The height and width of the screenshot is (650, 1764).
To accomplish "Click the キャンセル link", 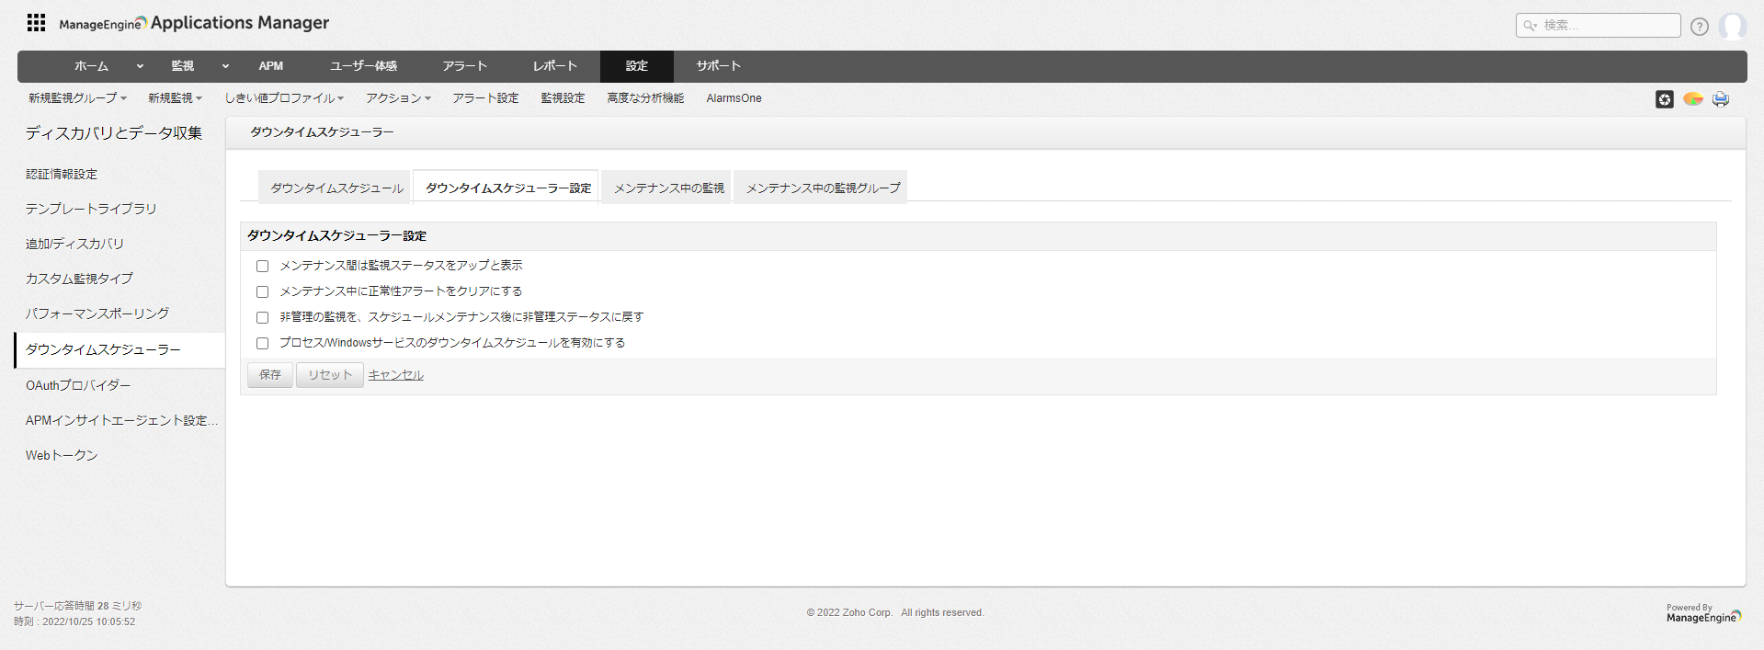I will tap(395, 375).
